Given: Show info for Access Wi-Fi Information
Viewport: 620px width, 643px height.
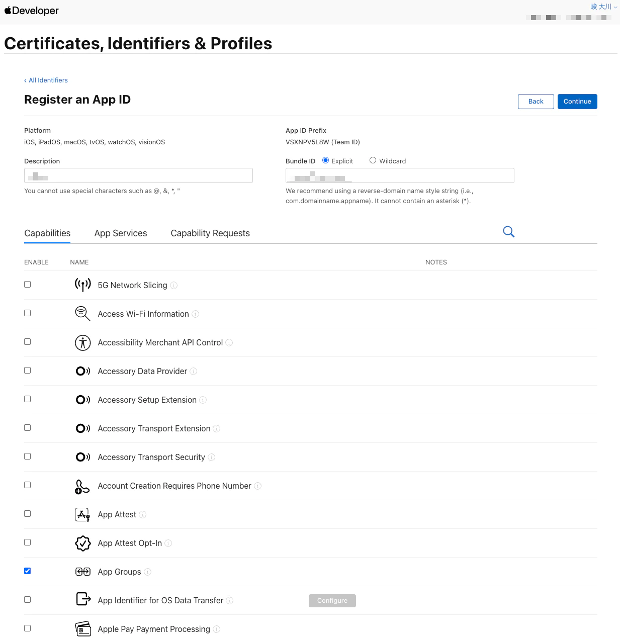Looking at the screenshot, I should [196, 314].
